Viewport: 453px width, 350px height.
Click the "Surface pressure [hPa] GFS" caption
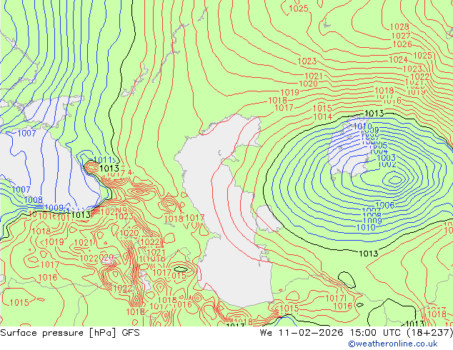click(70, 333)
